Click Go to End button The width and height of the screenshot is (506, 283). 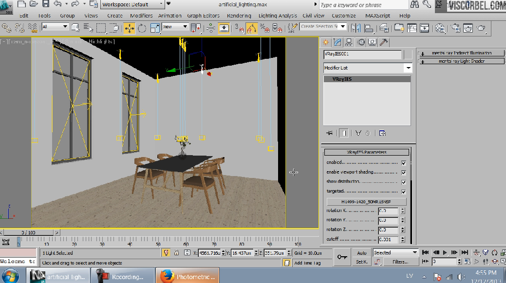465,253
